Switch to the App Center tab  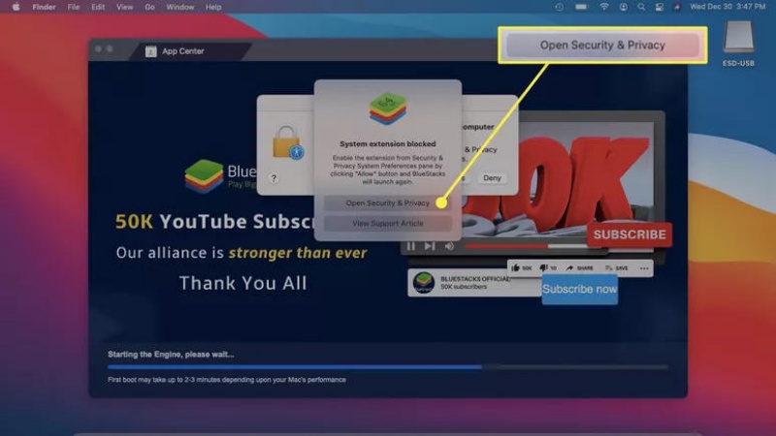[190, 51]
